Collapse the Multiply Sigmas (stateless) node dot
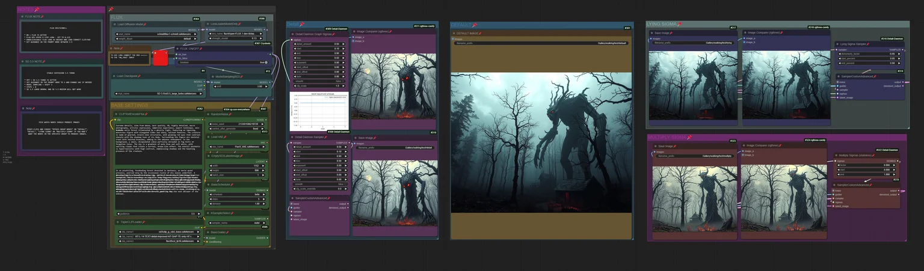Viewport: 924px width, 271px height. pyautogui.click(x=836, y=154)
